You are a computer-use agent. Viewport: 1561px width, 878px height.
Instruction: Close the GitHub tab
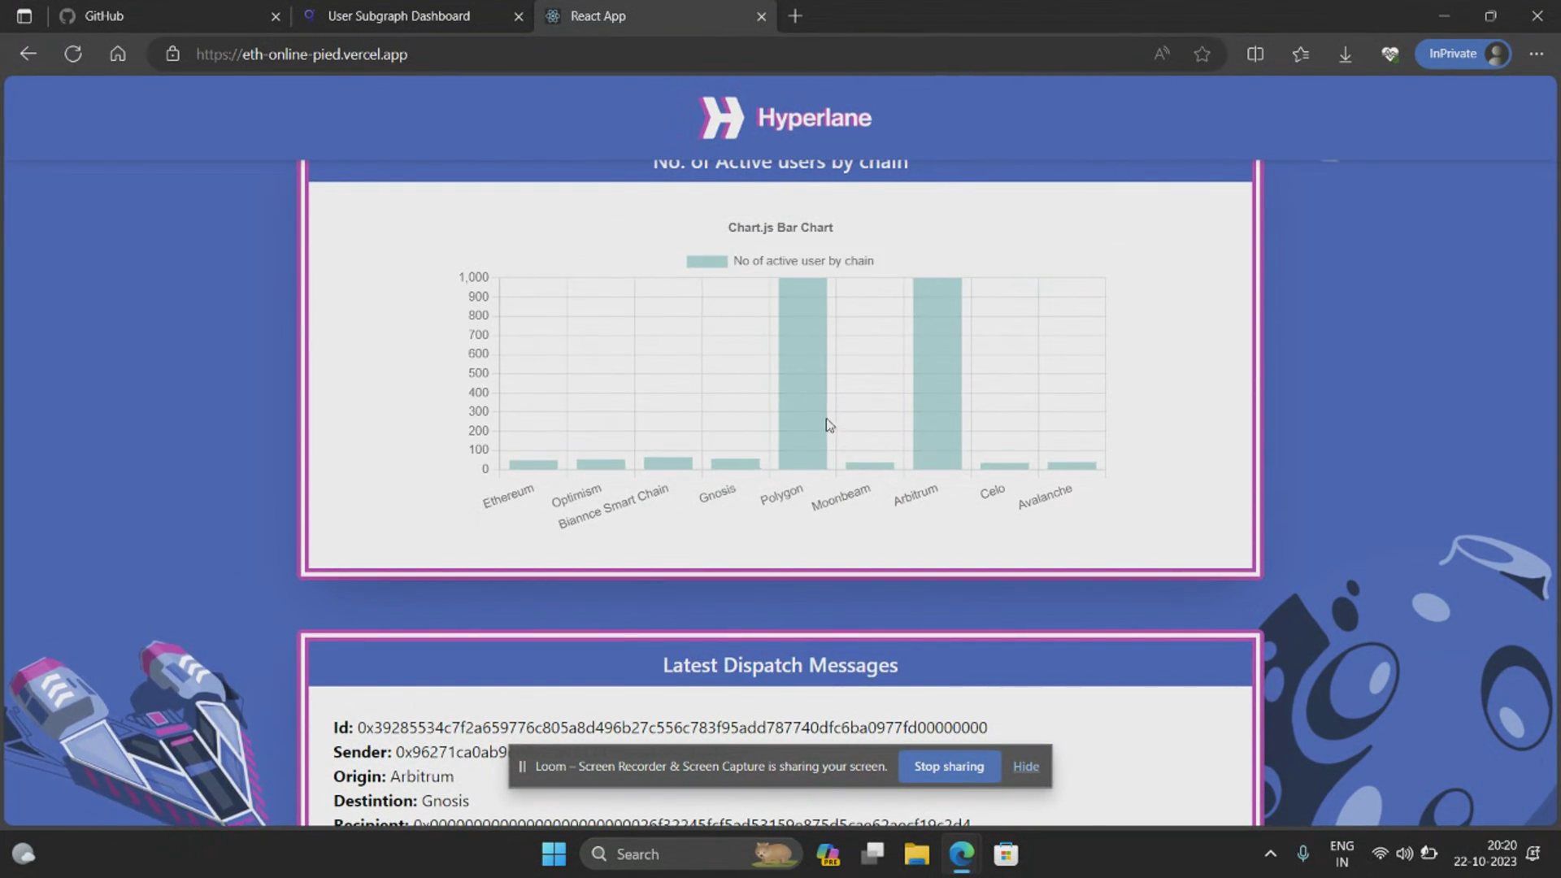(276, 16)
